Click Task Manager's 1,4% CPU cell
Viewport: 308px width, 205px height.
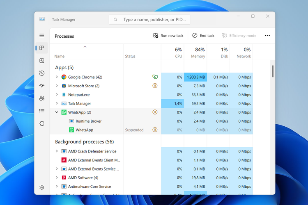172,103
